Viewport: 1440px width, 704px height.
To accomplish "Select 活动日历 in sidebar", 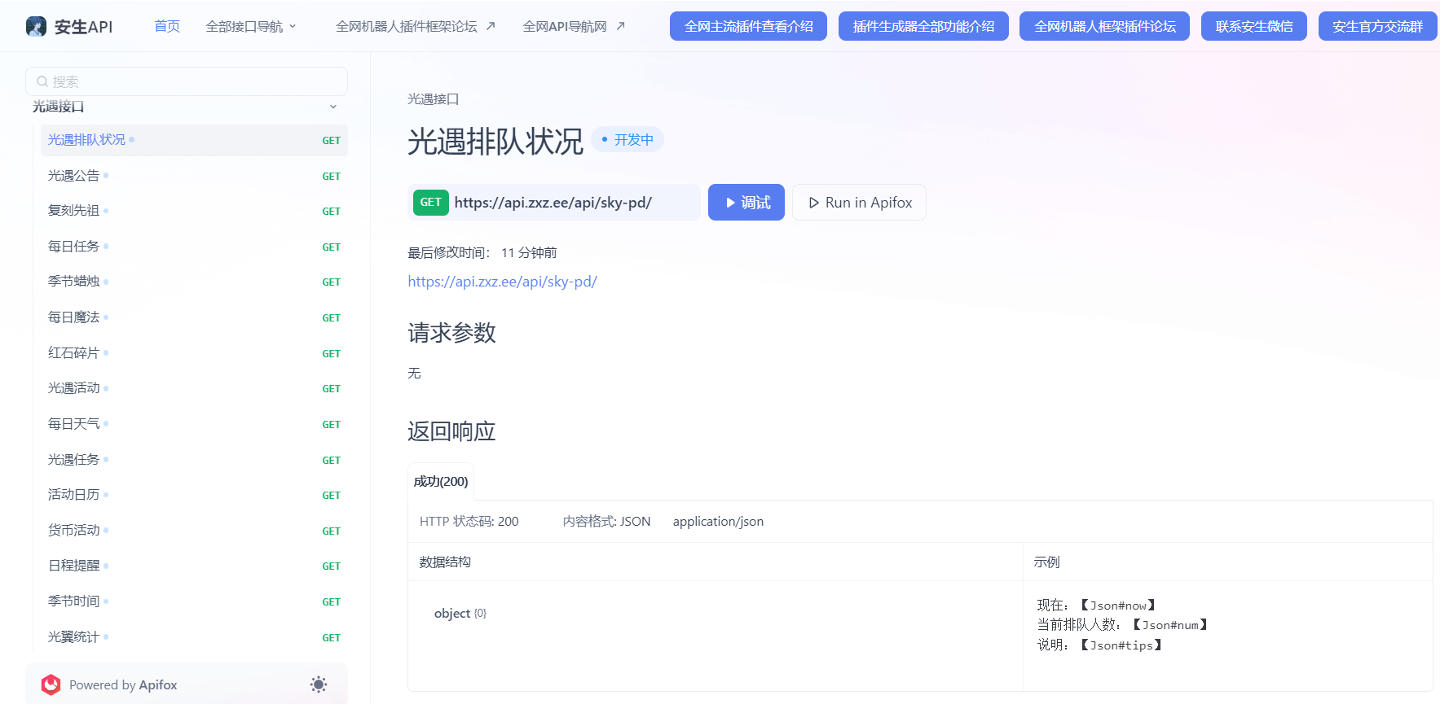I will coord(194,495).
